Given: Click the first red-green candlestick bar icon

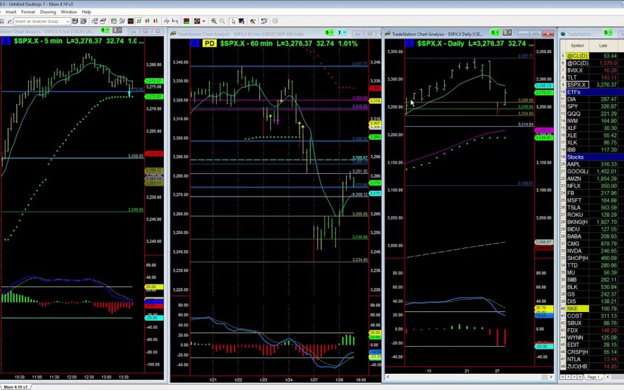Looking at the screenshot, I should point(147,21).
